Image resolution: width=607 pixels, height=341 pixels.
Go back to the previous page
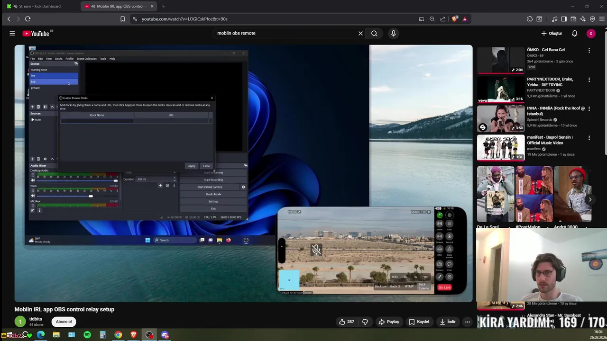(9, 19)
